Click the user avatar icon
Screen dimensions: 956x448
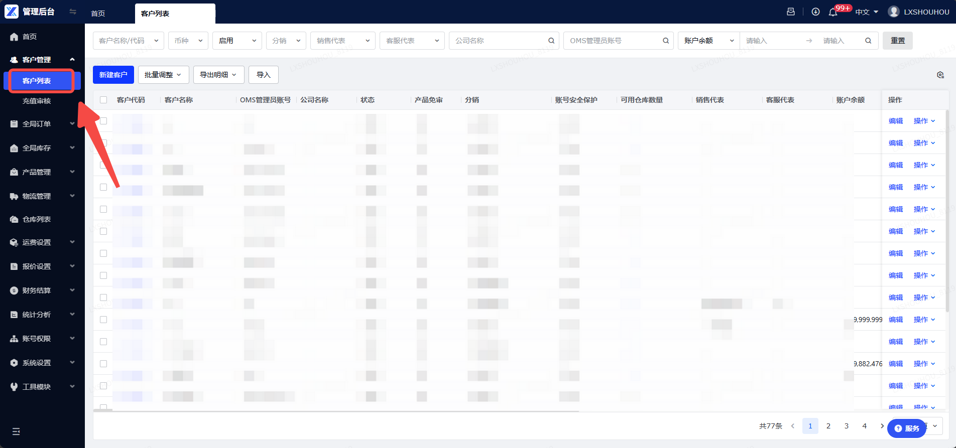(894, 12)
